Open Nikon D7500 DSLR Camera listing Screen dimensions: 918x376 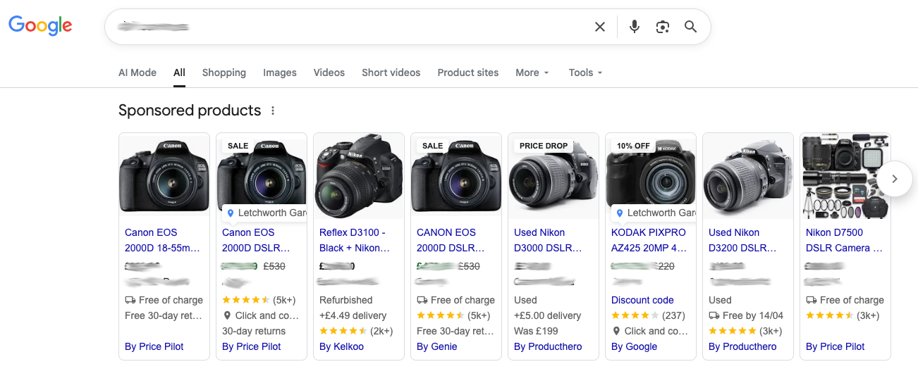click(845, 240)
